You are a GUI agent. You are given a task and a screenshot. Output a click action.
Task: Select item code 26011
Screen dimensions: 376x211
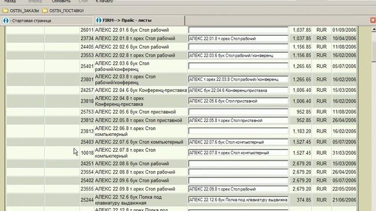tap(87, 30)
